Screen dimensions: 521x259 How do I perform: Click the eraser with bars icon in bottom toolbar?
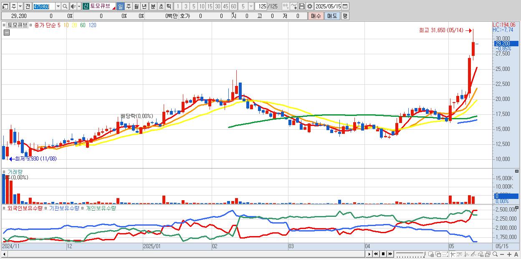point(481,254)
